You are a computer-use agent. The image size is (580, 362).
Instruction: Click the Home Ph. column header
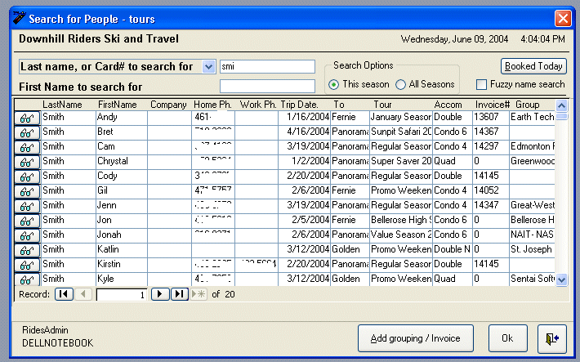[212, 105]
